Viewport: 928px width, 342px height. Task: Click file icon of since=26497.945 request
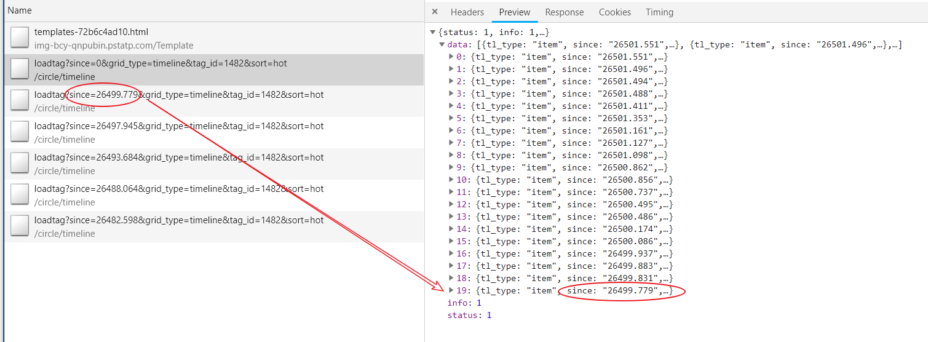(x=20, y=132)
